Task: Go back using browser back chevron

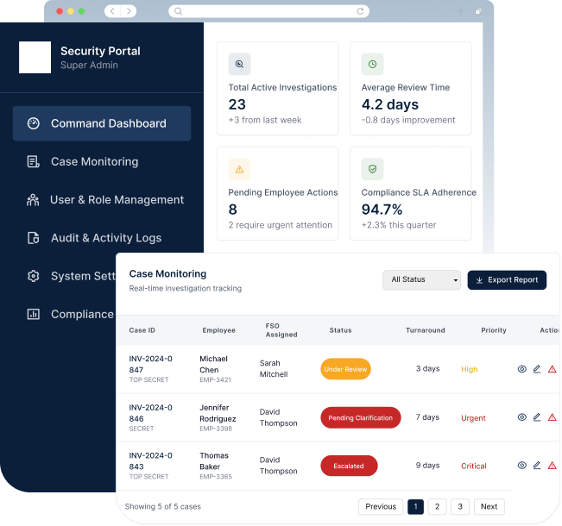Action: click(x=112, y=11)
